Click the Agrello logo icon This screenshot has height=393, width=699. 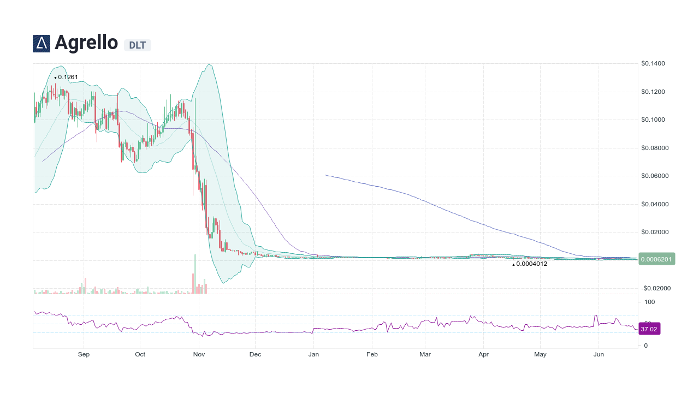42,44
